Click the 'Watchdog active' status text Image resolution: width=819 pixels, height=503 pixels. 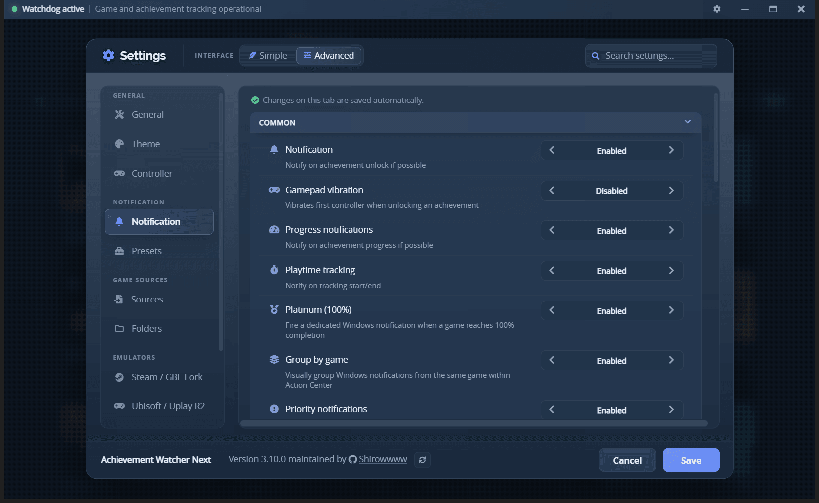tap(53, 9)
